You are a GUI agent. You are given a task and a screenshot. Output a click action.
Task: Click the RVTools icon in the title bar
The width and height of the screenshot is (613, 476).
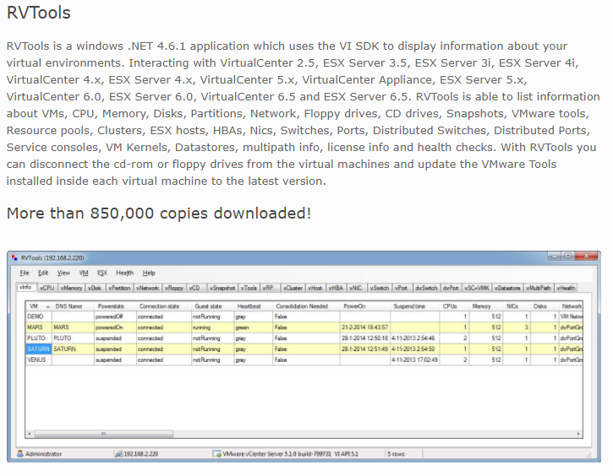click(x=14, y=257)
